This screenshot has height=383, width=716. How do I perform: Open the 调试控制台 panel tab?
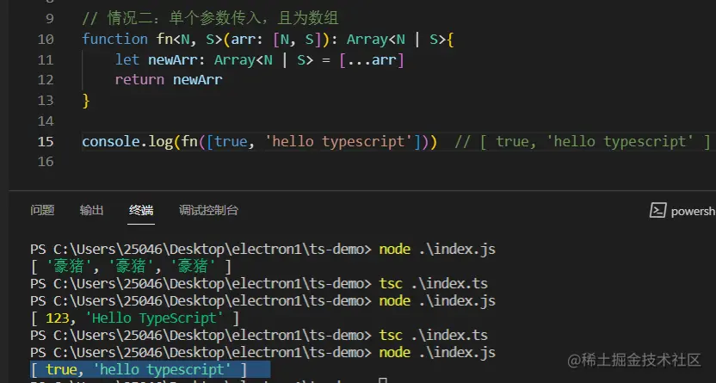coord(208,211)
